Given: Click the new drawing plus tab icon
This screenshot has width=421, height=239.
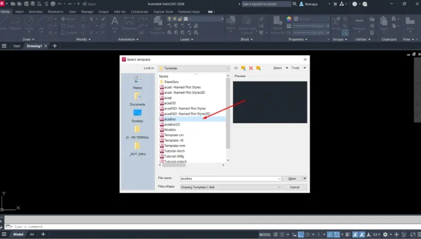Looking at the screenshot, I should [x=54, y=46].
